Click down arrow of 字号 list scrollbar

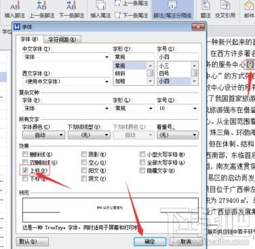click(x=194, y=81)
